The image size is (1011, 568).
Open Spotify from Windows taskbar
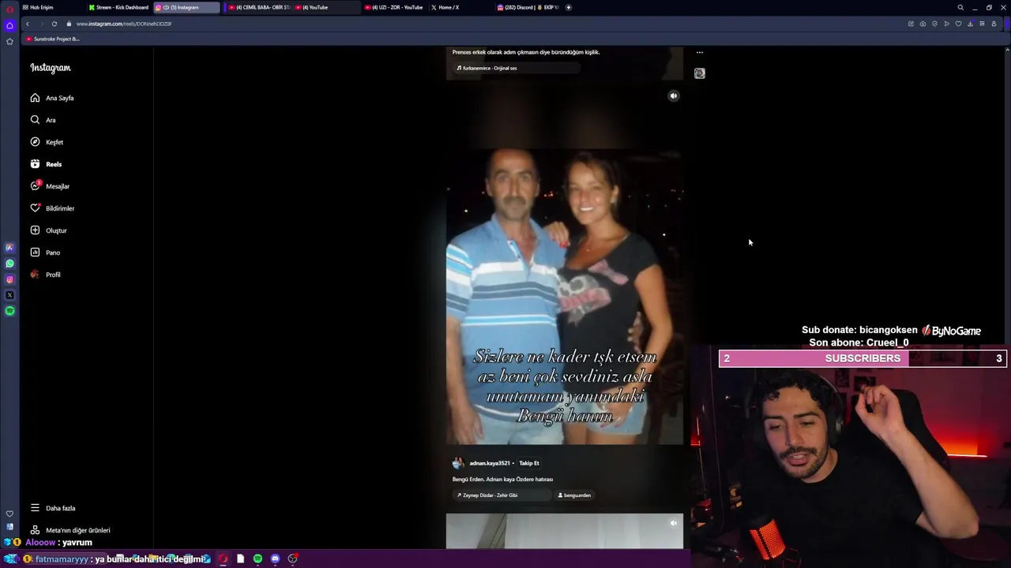[257, 559]
